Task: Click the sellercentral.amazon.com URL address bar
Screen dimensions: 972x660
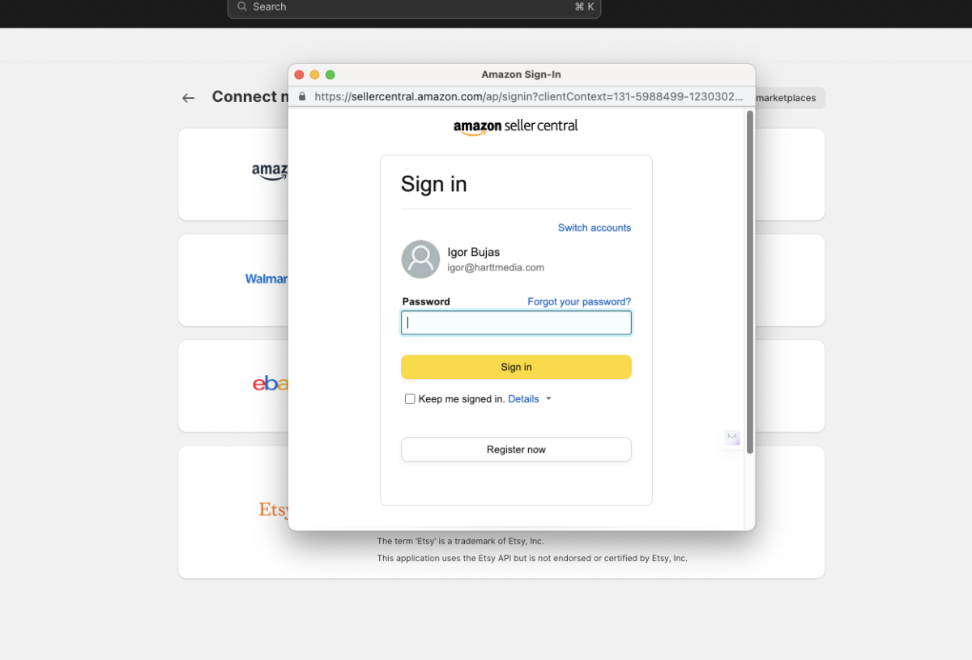Action: pos(528,96)
